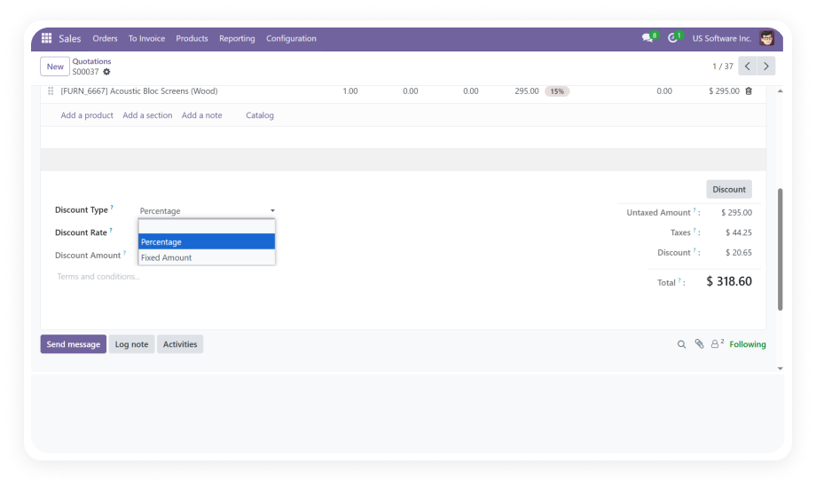The image size is (816, 488).
Task: Open Discount Type dropdown field
Action: pos(207,211)
